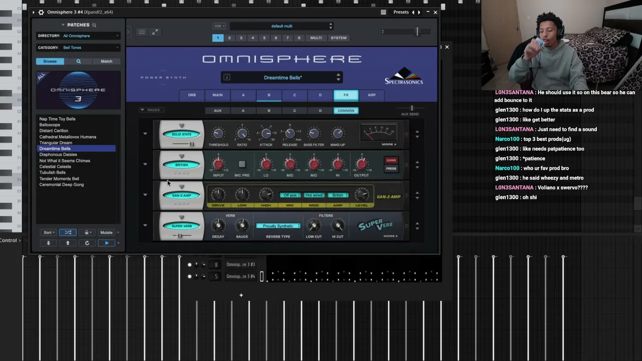Select the search tab with magnifier icon
Image resolution: width=642 pixels, height=361 pixels.
78,61
